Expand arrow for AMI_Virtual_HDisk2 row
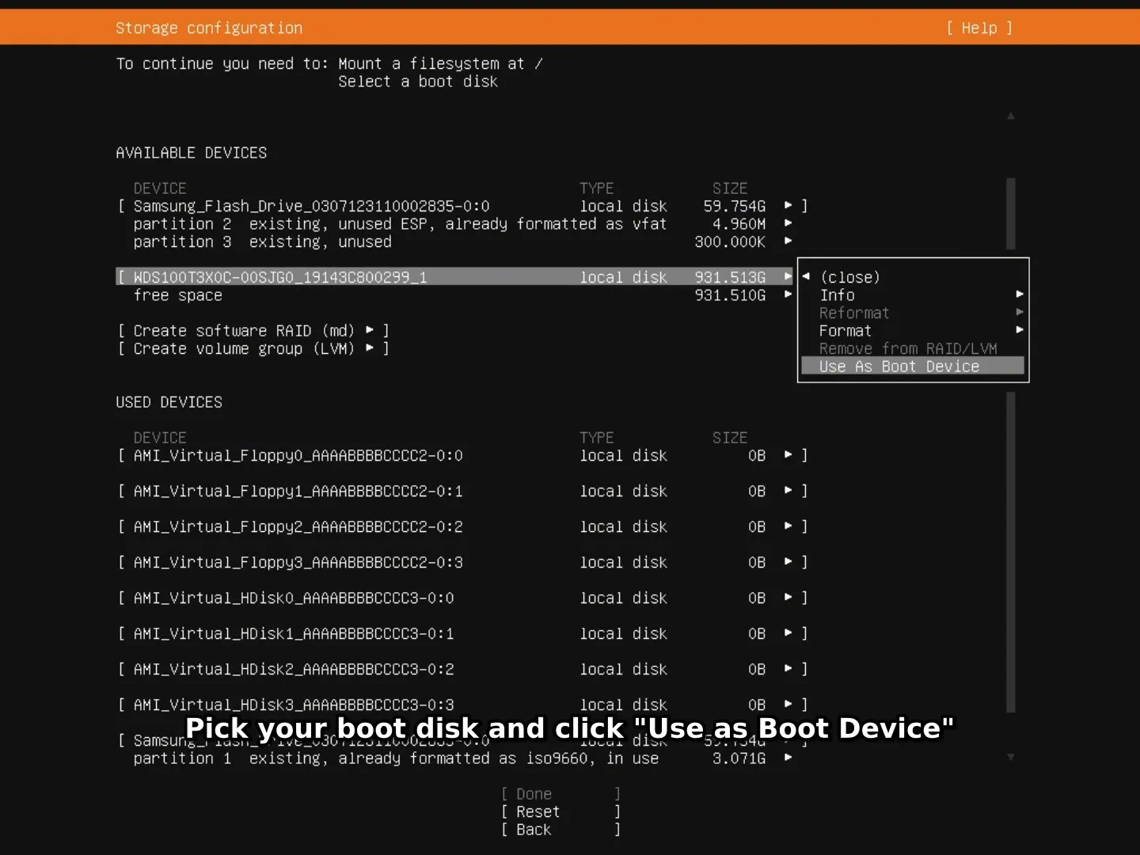The image size is (1140, 855). (788, 669)
